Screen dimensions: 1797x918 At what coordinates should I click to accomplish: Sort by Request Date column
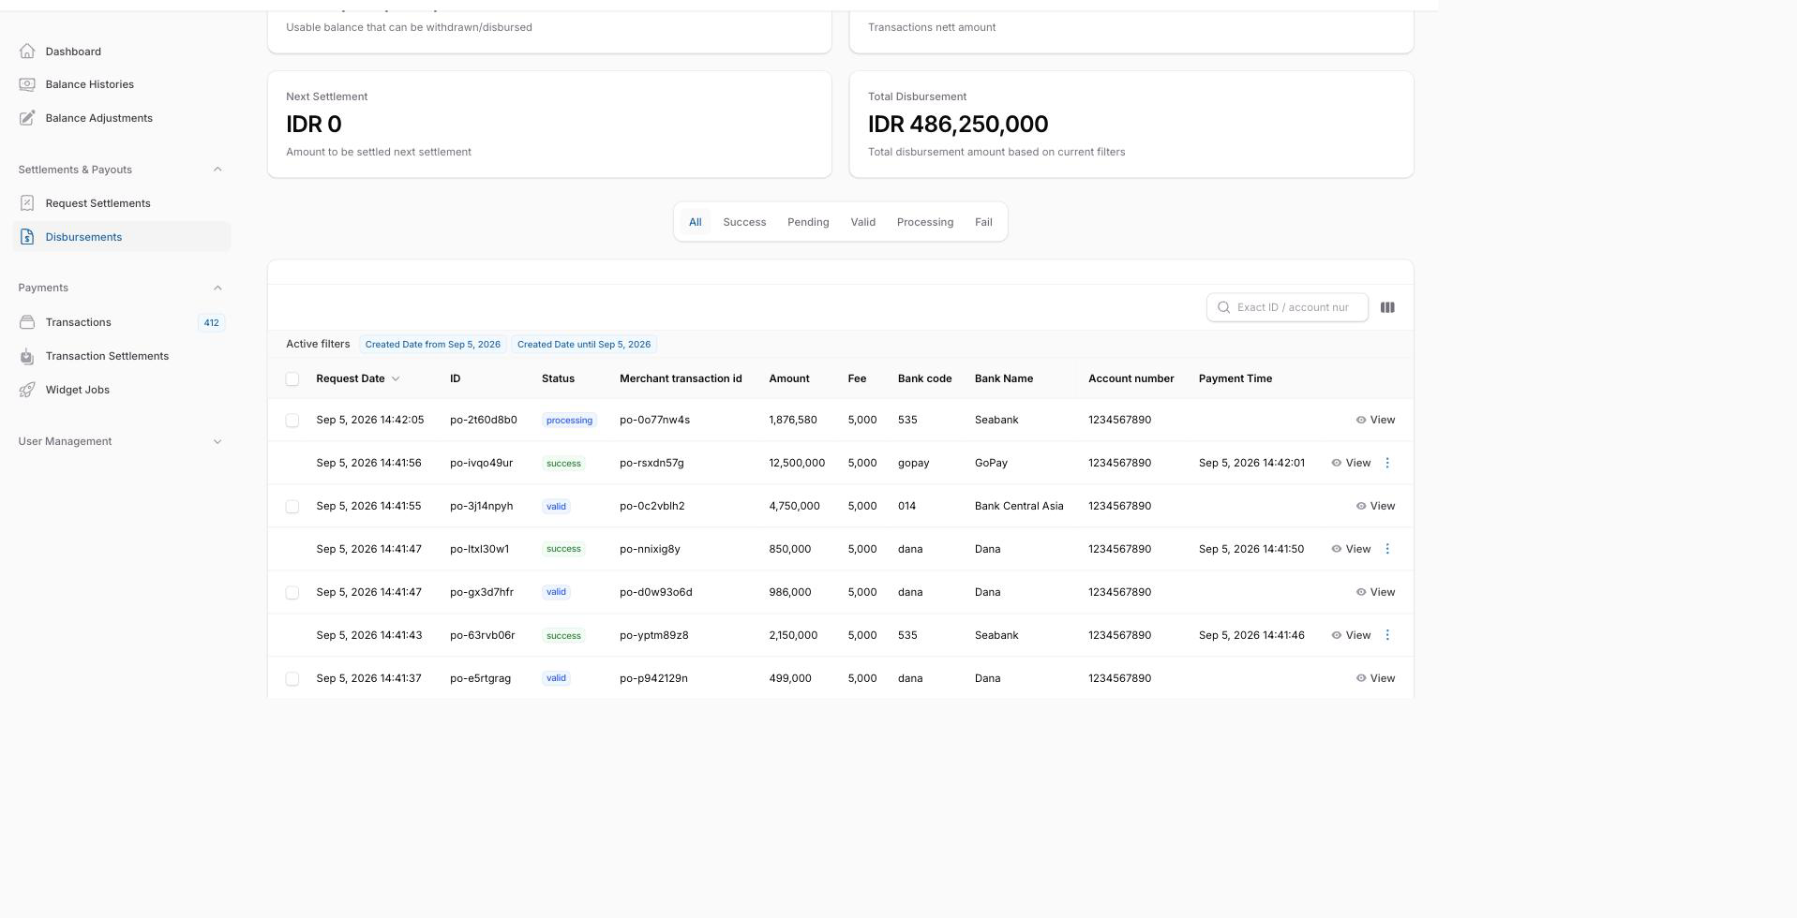click(358, 378)
